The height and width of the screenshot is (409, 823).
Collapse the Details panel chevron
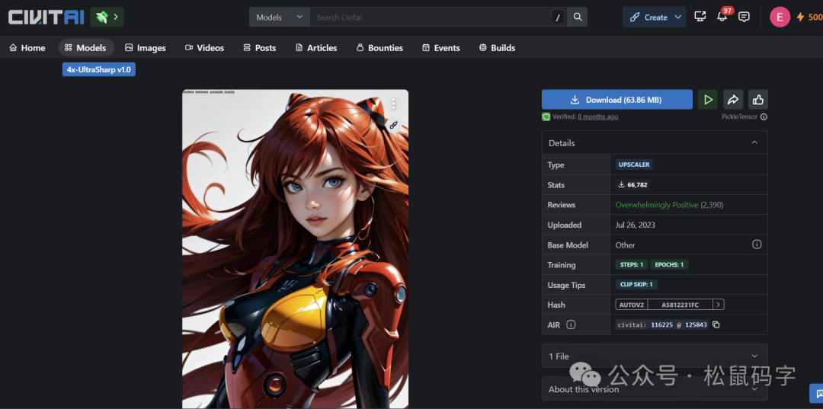tap(754, 142)
